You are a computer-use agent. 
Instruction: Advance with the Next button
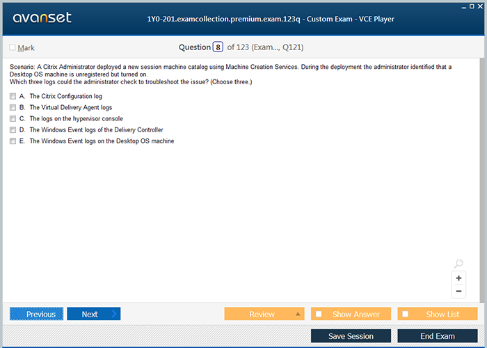[x=93, y=314]
